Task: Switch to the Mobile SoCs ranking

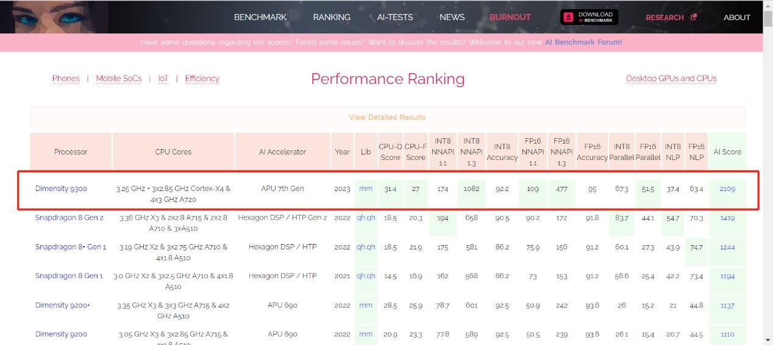Action: click(119, 78)
